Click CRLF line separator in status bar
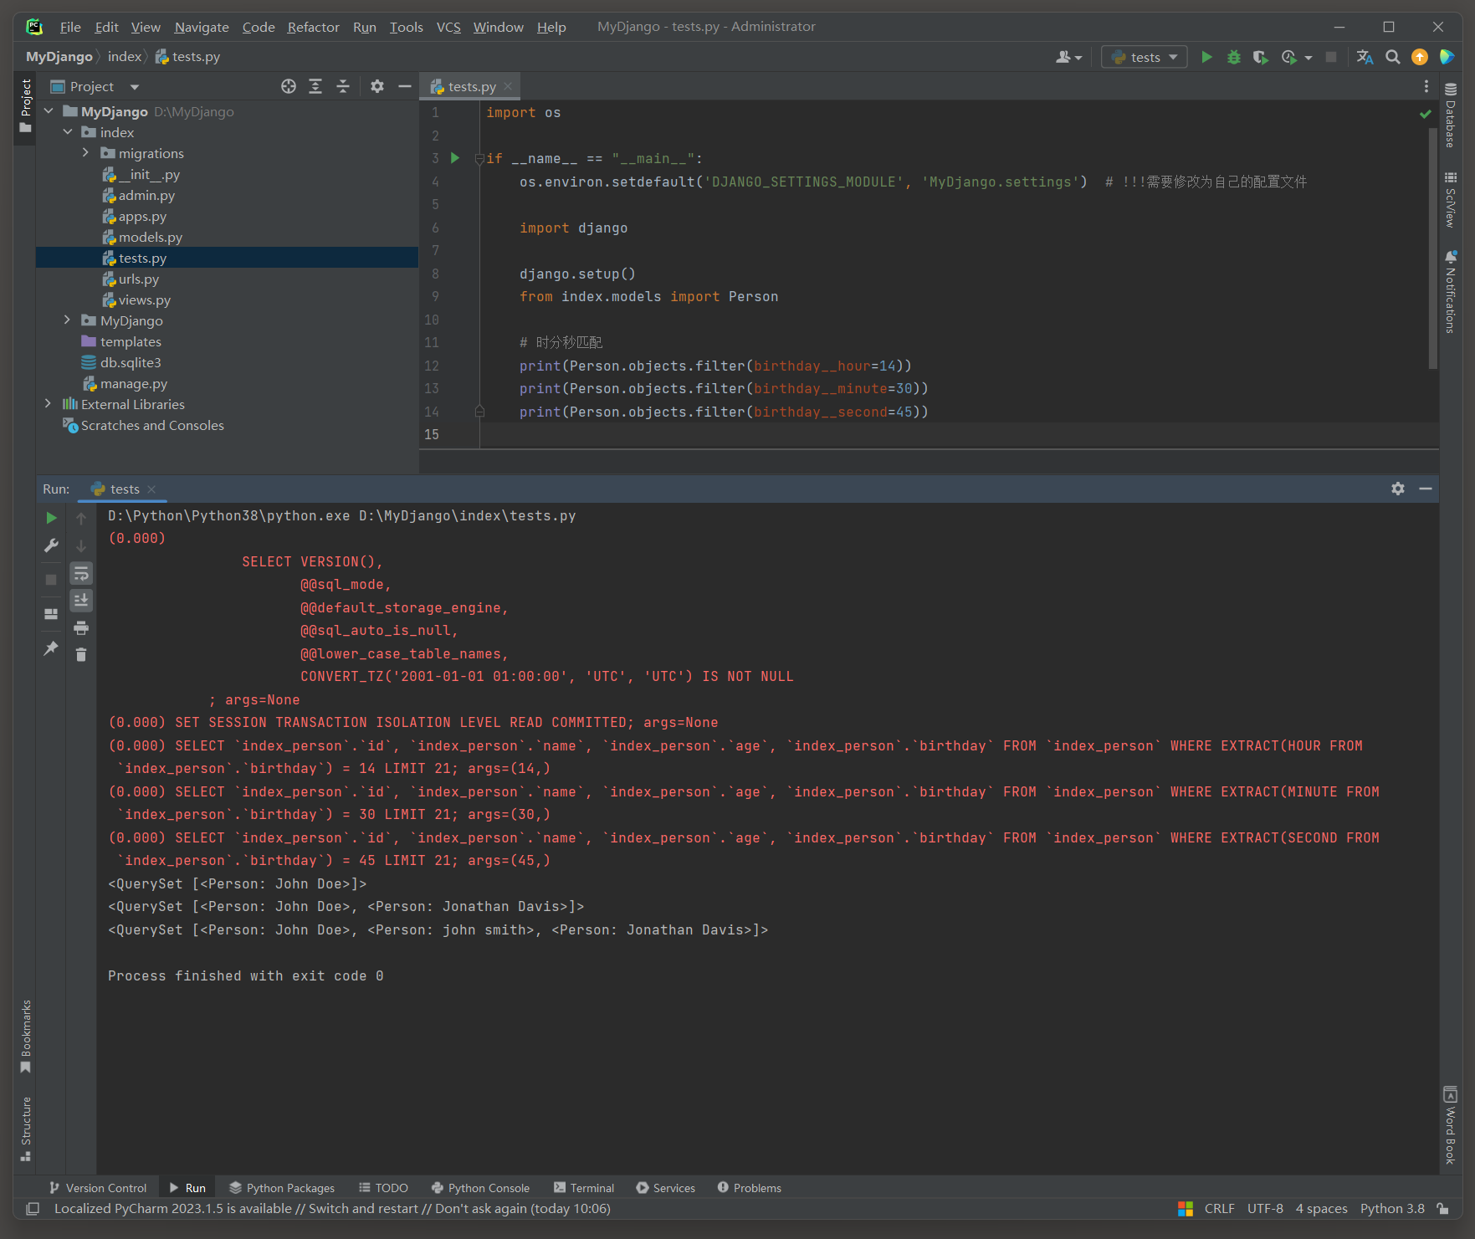 [1219, 1209]
